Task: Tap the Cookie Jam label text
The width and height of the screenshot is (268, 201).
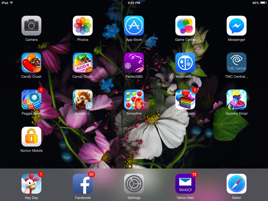Action: [185, 114]
